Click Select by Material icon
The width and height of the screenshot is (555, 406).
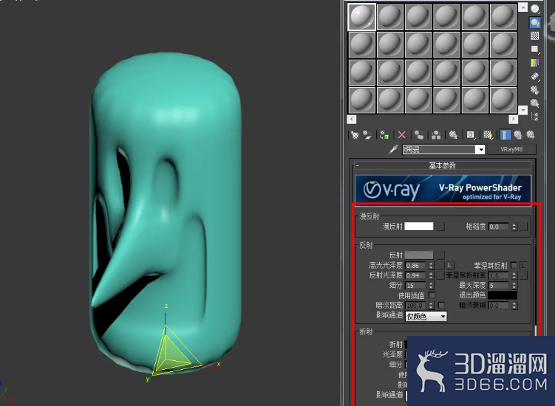(x=535, y=103)
